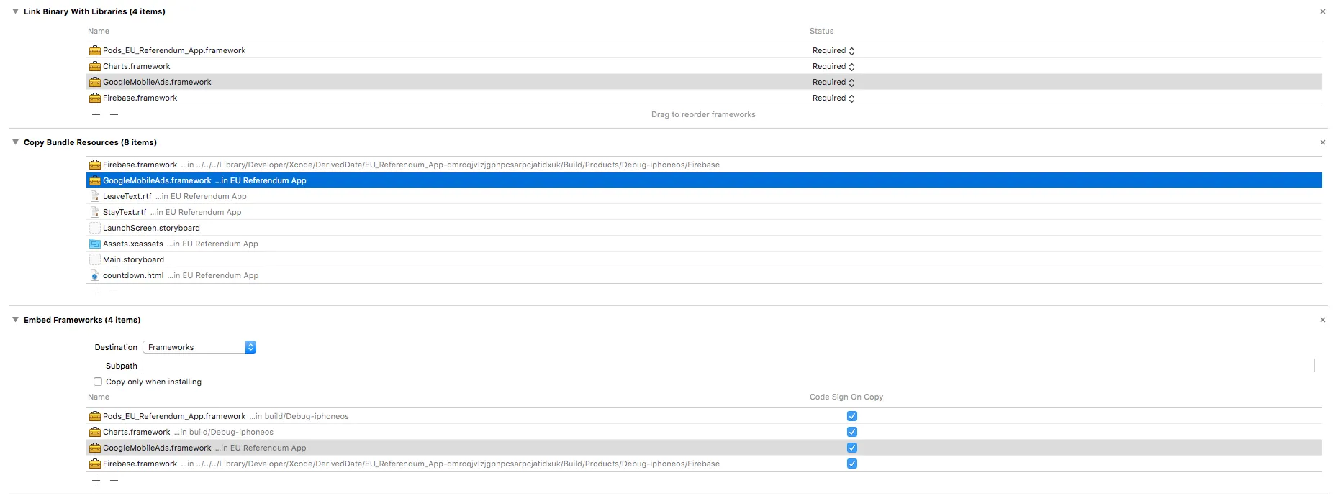Collapse the Copy Bundle Resources section
Screen dimensions: 1338x498
pos(15,142)
